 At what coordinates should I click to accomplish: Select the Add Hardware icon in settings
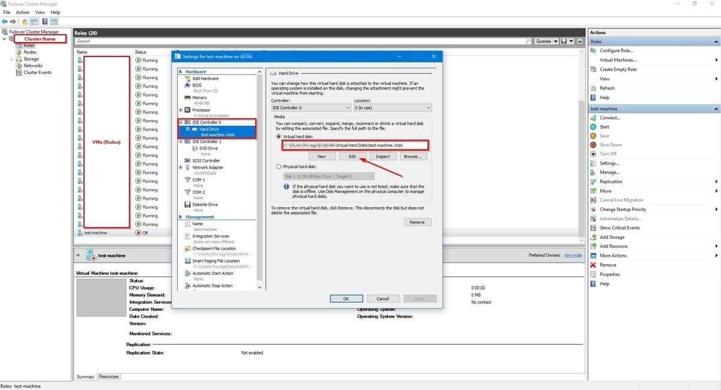[187, 79]
